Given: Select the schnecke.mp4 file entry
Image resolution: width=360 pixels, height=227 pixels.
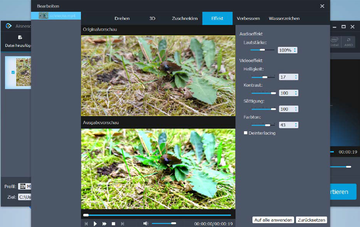Looking at the screenshot, I should tap(56, 16).
